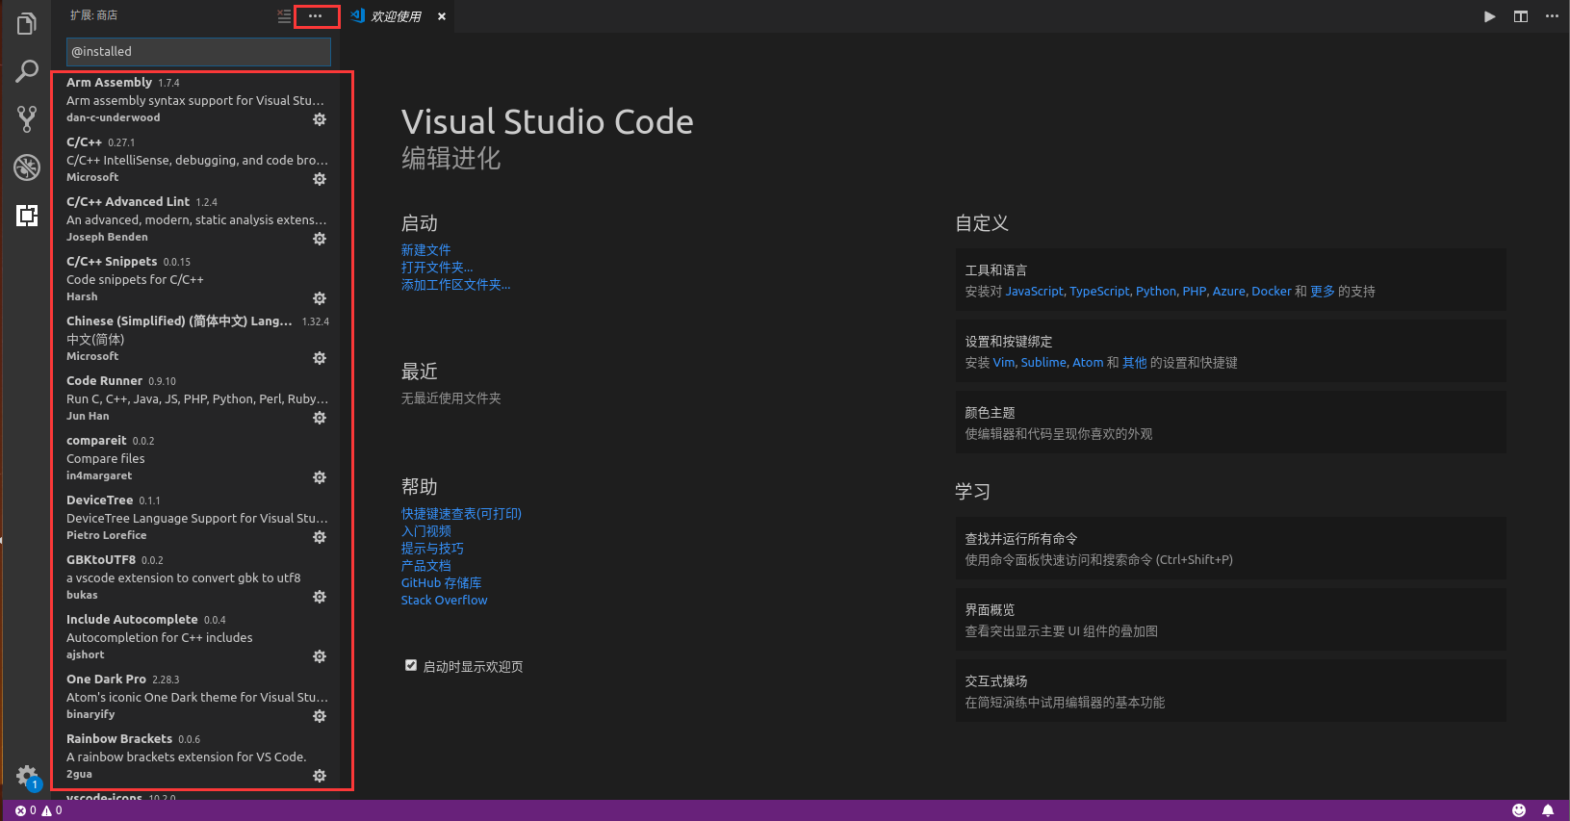Select the C/C++ Advanced Lint extension entry
Image resolution: width=1570 pixels, height=821 pixels.
[196, 219]
